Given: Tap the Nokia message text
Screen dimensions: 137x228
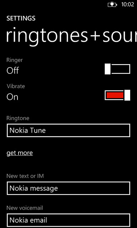Looking at the screenshot, I should click(34, 188).
